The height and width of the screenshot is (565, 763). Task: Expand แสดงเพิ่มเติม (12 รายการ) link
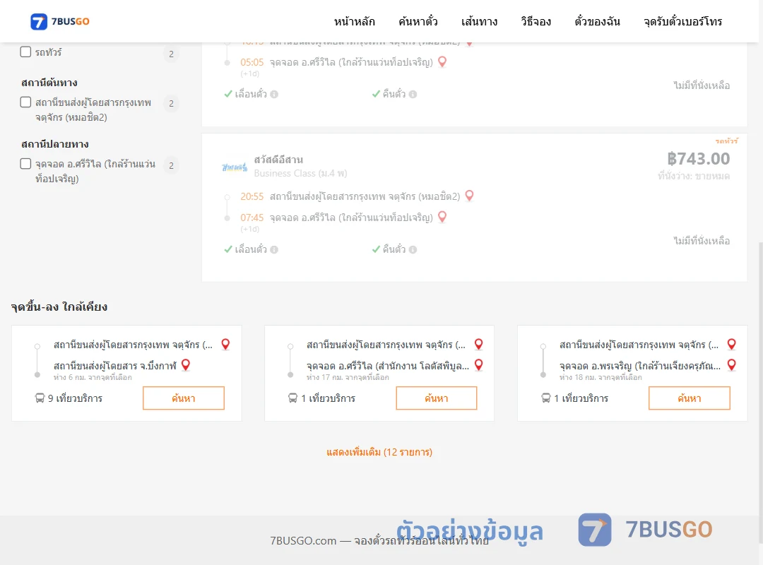click(379, 452)
